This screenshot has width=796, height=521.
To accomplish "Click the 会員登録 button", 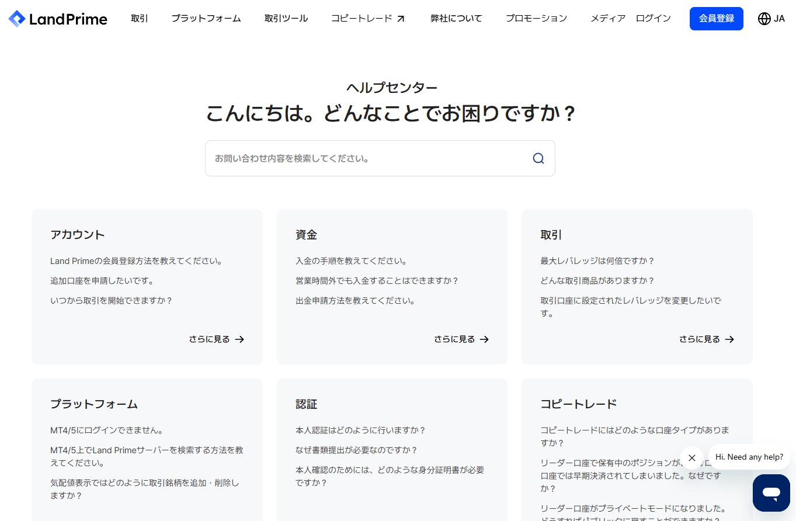I will [717, 19].
